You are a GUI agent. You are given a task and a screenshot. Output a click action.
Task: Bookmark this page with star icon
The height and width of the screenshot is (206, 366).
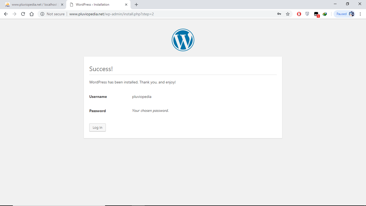pyautogui.click(x=288, y=14)
